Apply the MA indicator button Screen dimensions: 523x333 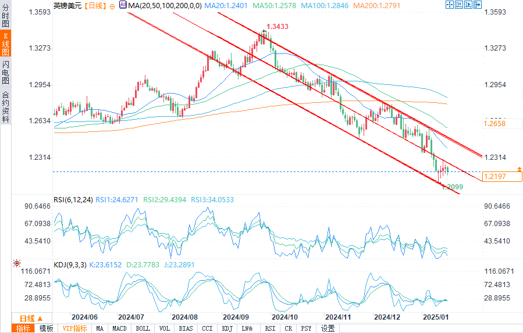(99, 328)
